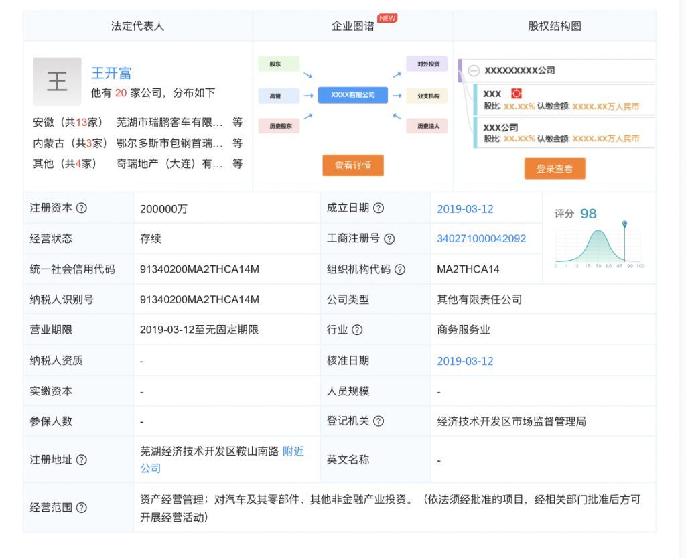Viewport: 686px width, 558px height.
Task: Click the 王 avatar thumbnail
Action: click(57, 82)
